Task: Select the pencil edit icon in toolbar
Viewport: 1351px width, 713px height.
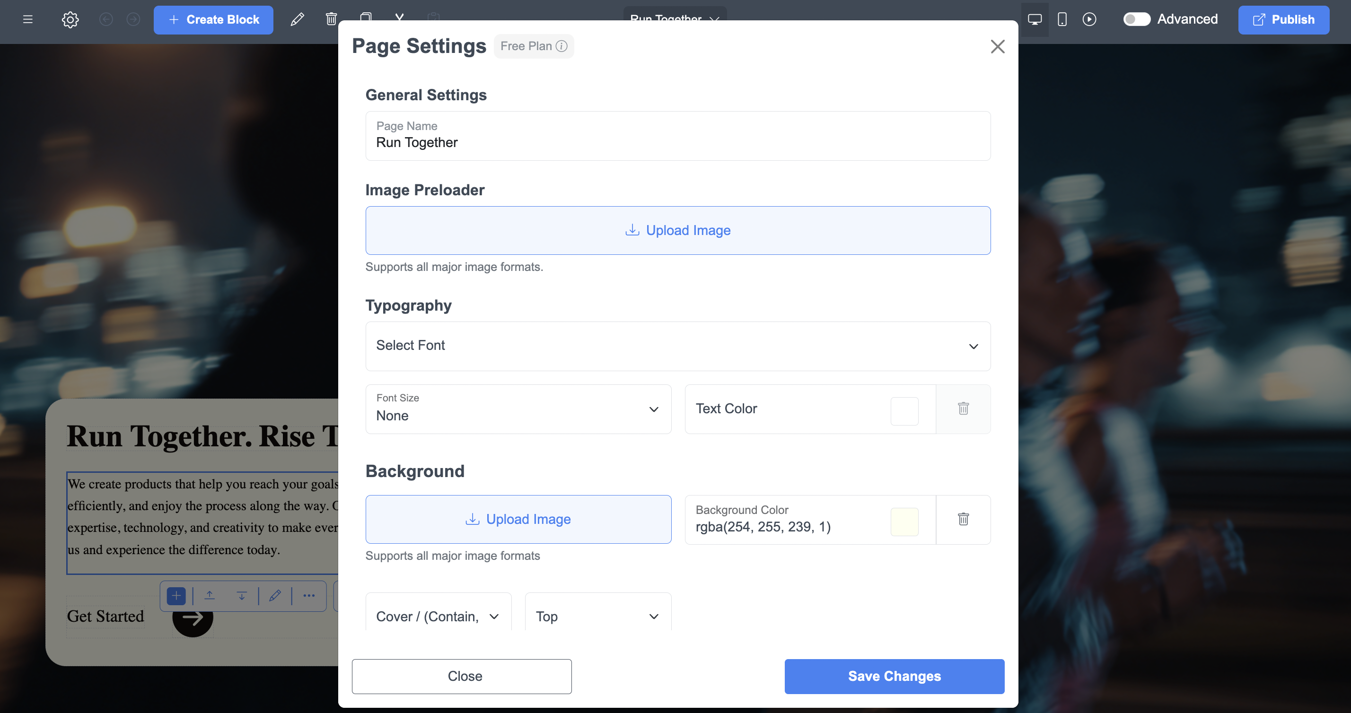Action: tap(297, 19)
